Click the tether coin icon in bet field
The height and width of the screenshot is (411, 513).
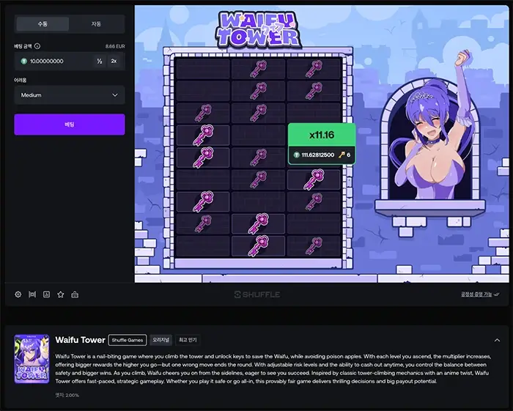click(x=23, y=61)
